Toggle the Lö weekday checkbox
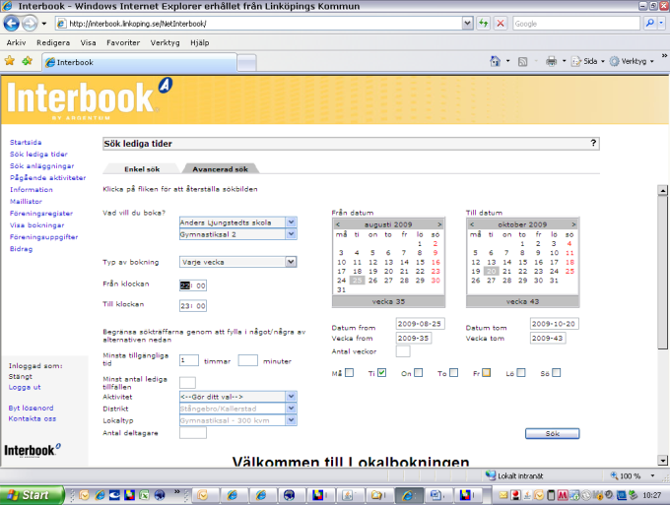 click(x=521, y=373)
